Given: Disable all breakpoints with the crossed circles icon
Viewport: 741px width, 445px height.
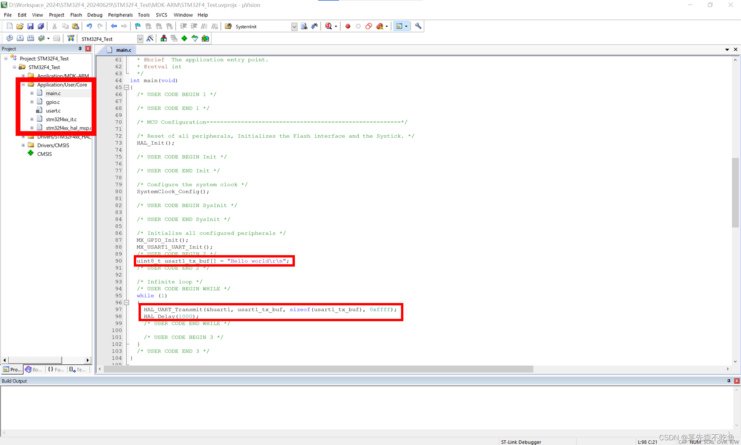Looking at the screenshot, I should 369,26.
